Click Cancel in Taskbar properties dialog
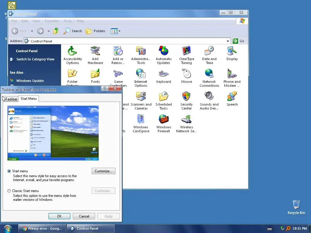311x233 pixels. (84, 216)
